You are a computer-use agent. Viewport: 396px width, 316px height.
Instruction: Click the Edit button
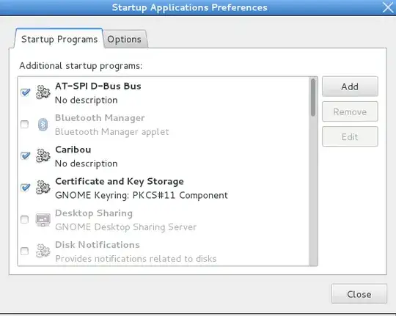coord(350,136)
